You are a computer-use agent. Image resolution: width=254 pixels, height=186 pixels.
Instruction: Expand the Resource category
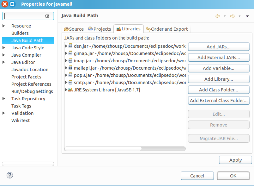pos(4,26)
